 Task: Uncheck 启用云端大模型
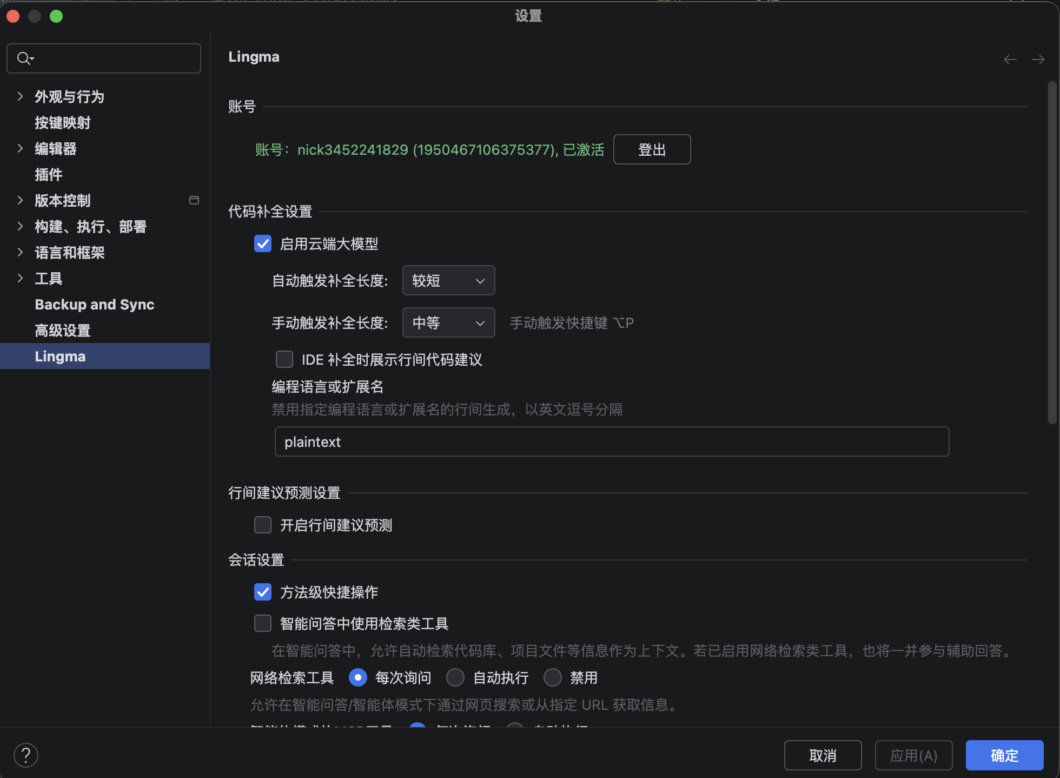pyautogui.click(x=263, y=244)
